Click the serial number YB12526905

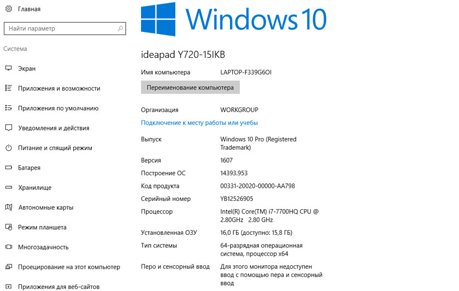click(237, 199)
